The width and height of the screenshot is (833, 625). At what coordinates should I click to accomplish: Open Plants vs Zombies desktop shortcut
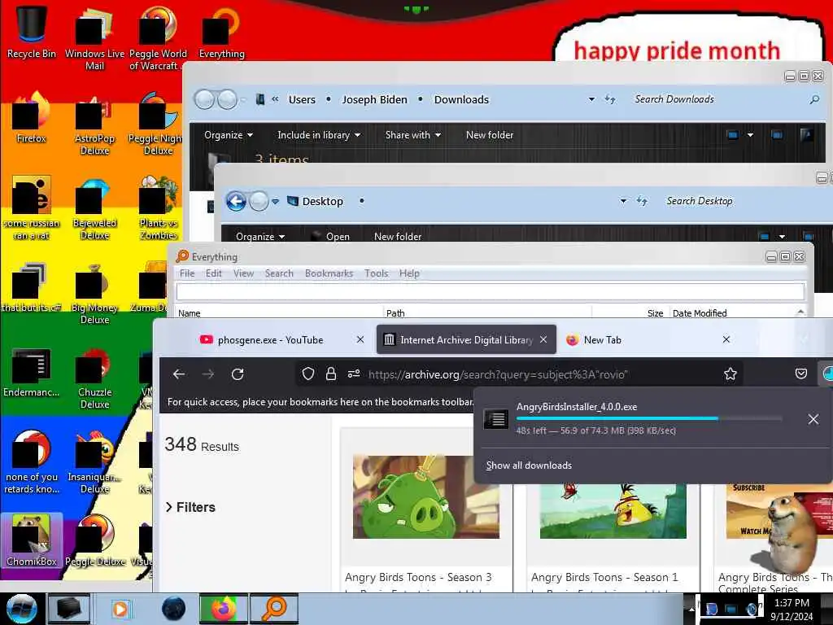tap(158, 208)
